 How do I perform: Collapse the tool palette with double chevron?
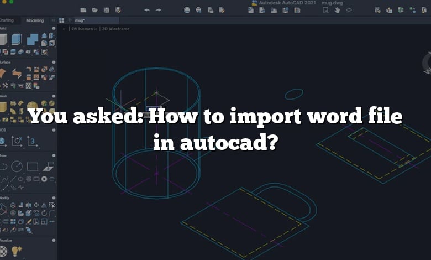[53, 20]
